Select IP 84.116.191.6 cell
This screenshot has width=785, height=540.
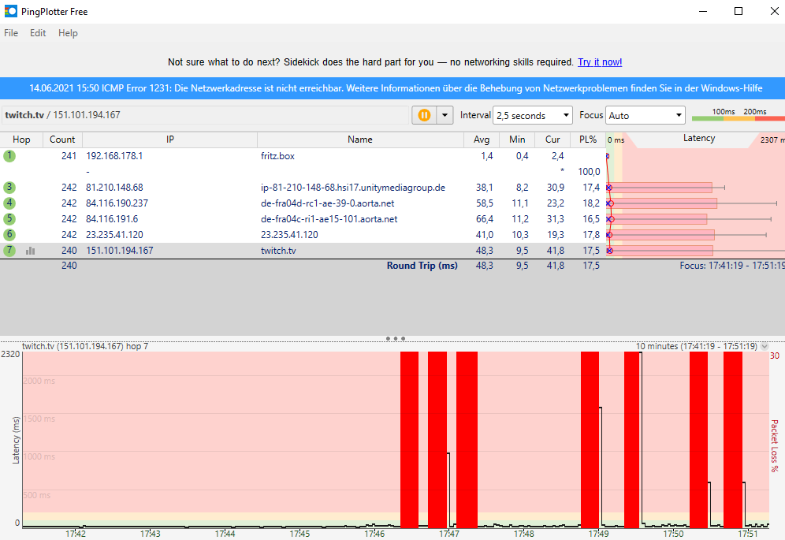(x=112, y=219)
